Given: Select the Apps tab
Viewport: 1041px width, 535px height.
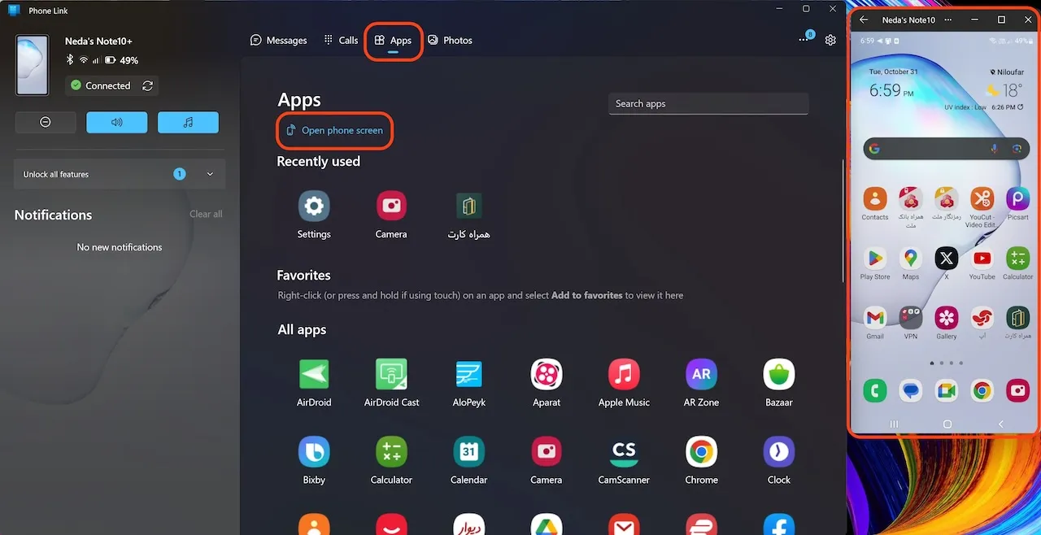Looking at the screenshot, I should [x=393, y=40].
